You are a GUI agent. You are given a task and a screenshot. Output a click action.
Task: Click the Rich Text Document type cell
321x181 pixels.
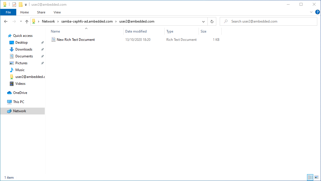click(181, 40)
